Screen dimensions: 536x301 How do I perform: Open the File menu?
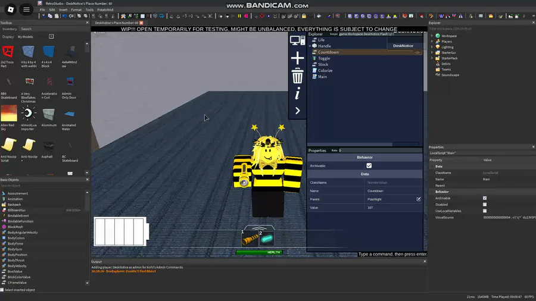(x=42, y=10)
